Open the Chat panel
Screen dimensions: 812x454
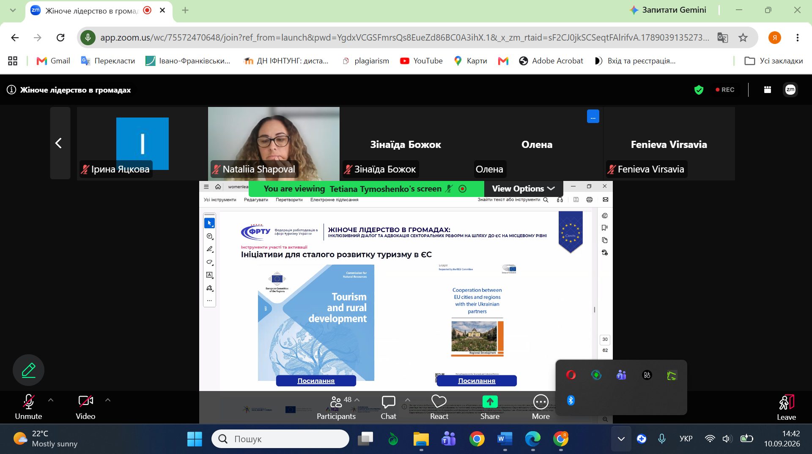pos(388,407)
